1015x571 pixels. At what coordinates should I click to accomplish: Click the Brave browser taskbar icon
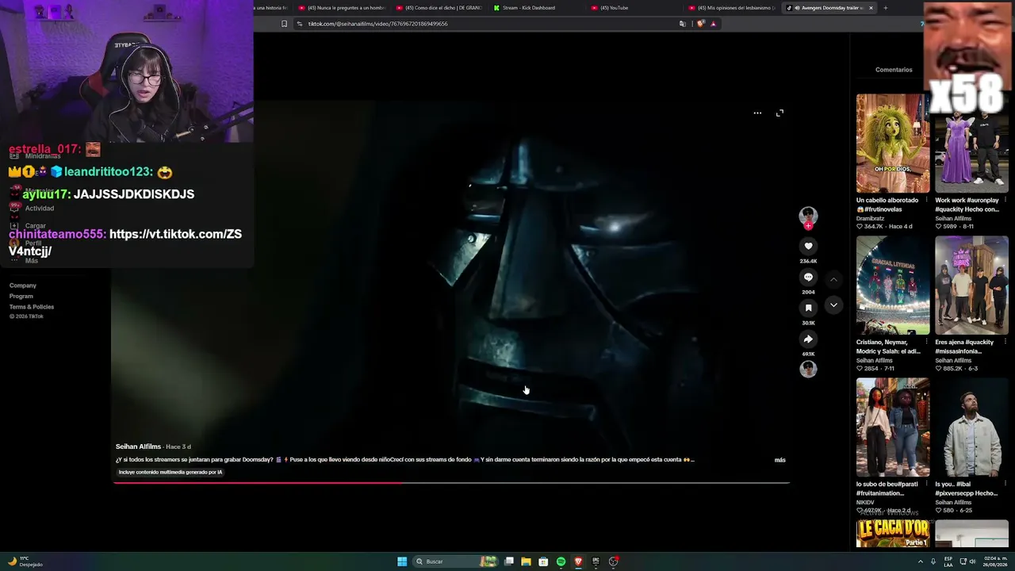[578, 561]
